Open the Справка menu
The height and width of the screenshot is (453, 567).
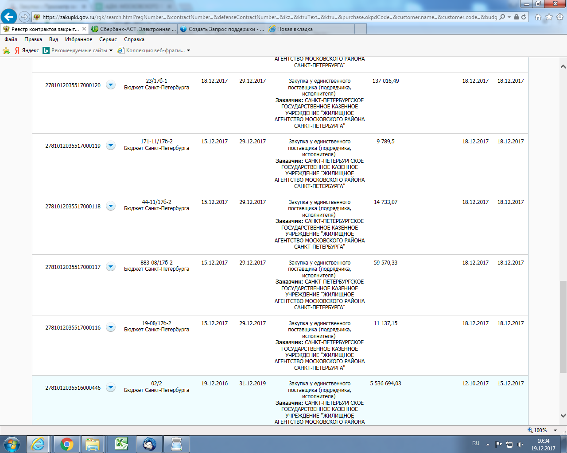pos(134,39)
